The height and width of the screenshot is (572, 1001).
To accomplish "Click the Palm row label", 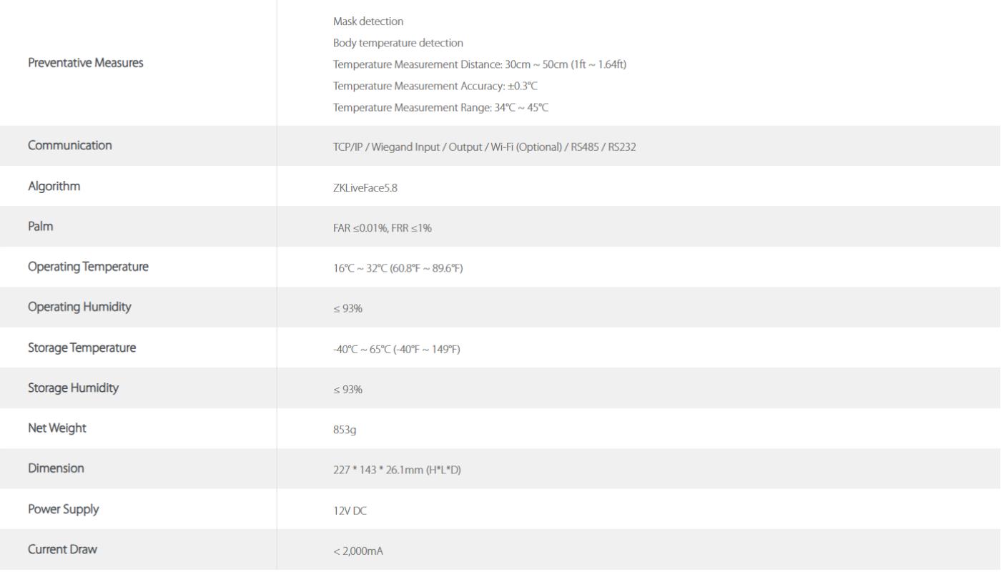I will [x=39, y=227].
